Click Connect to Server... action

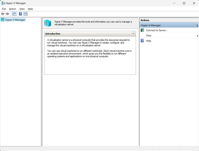156,30
